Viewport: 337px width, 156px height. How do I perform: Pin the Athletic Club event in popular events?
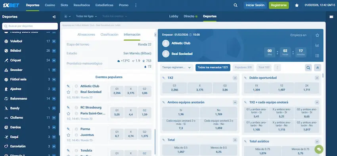coord(68,86)
